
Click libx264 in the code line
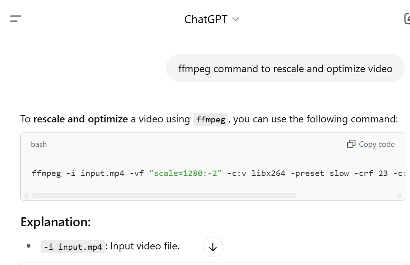(268, 173)
